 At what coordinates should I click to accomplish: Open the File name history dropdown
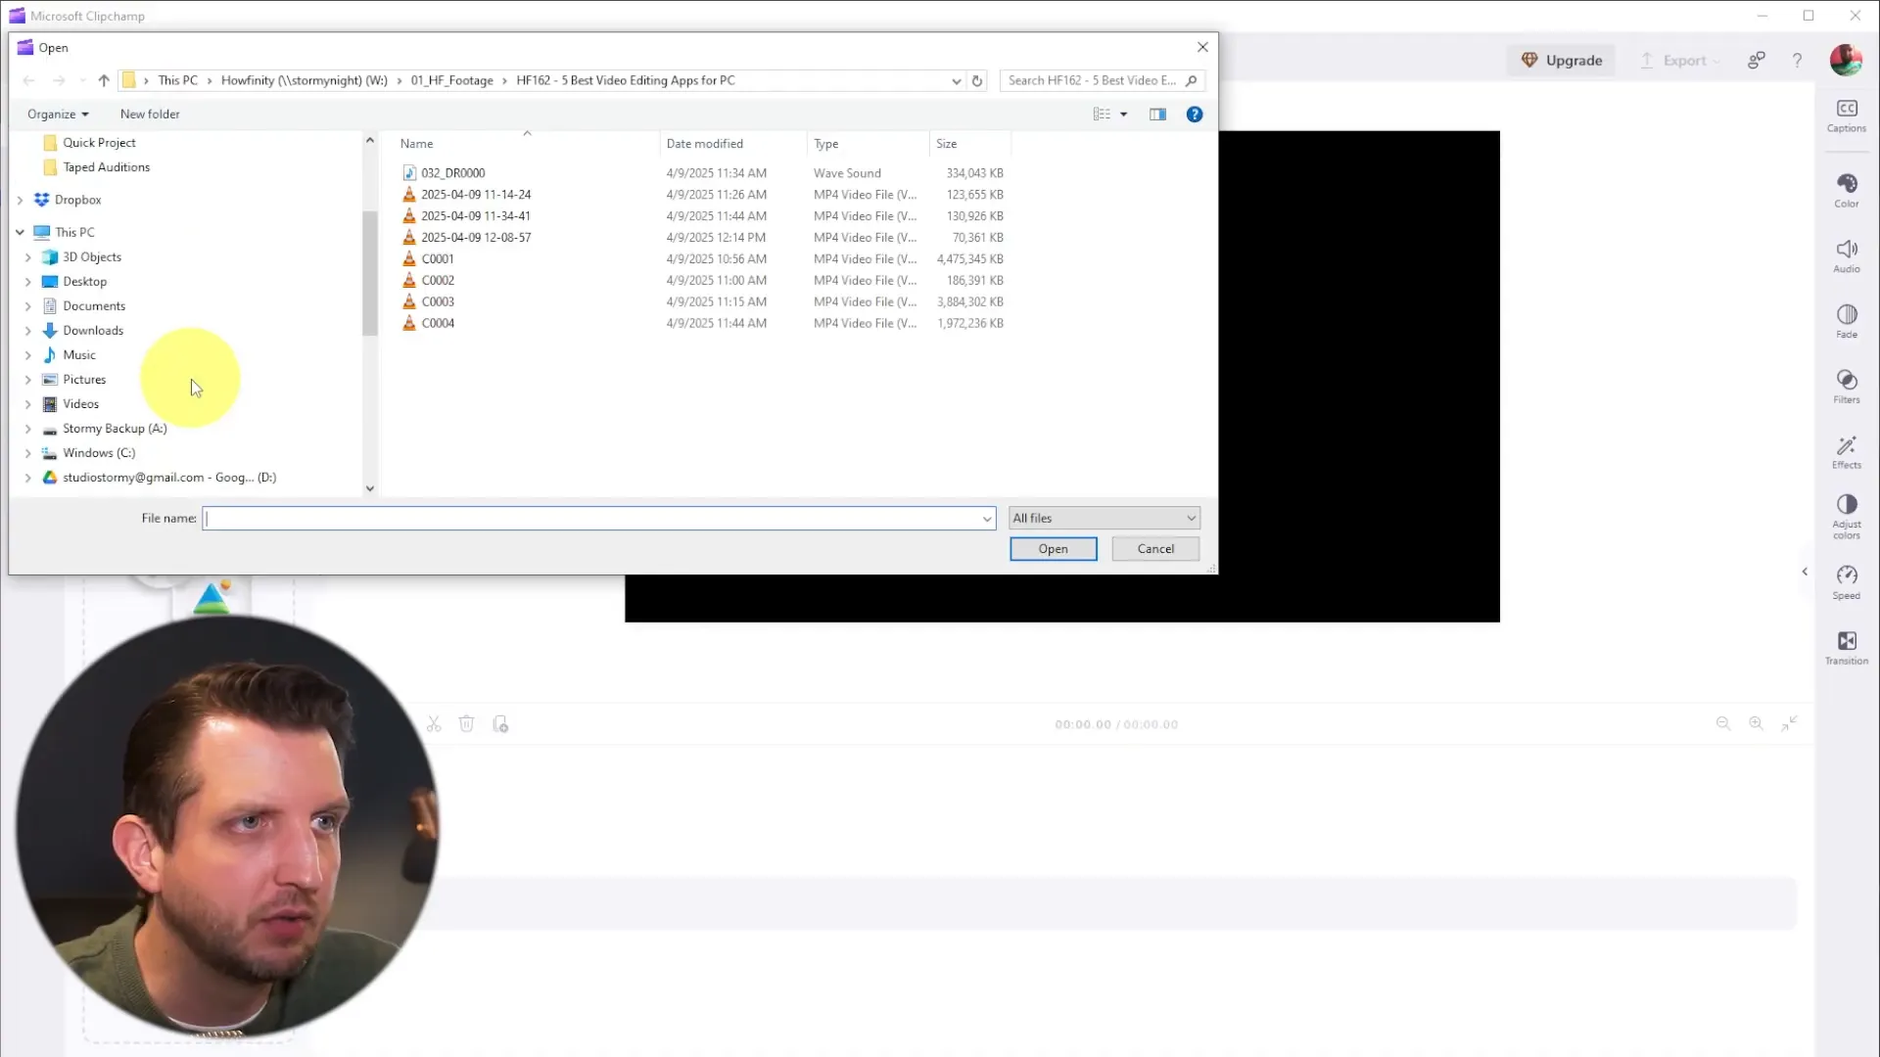(x=987, y=519)
